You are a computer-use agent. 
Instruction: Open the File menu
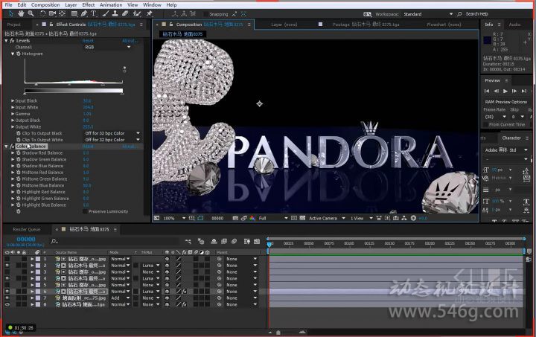click(8, 4)
